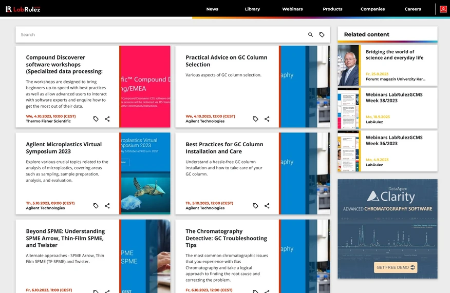450x293 pixels.
Task: Open Agilent Microplastics Virtual Symposium 2023 title
Action: click(x=64, y=148)
